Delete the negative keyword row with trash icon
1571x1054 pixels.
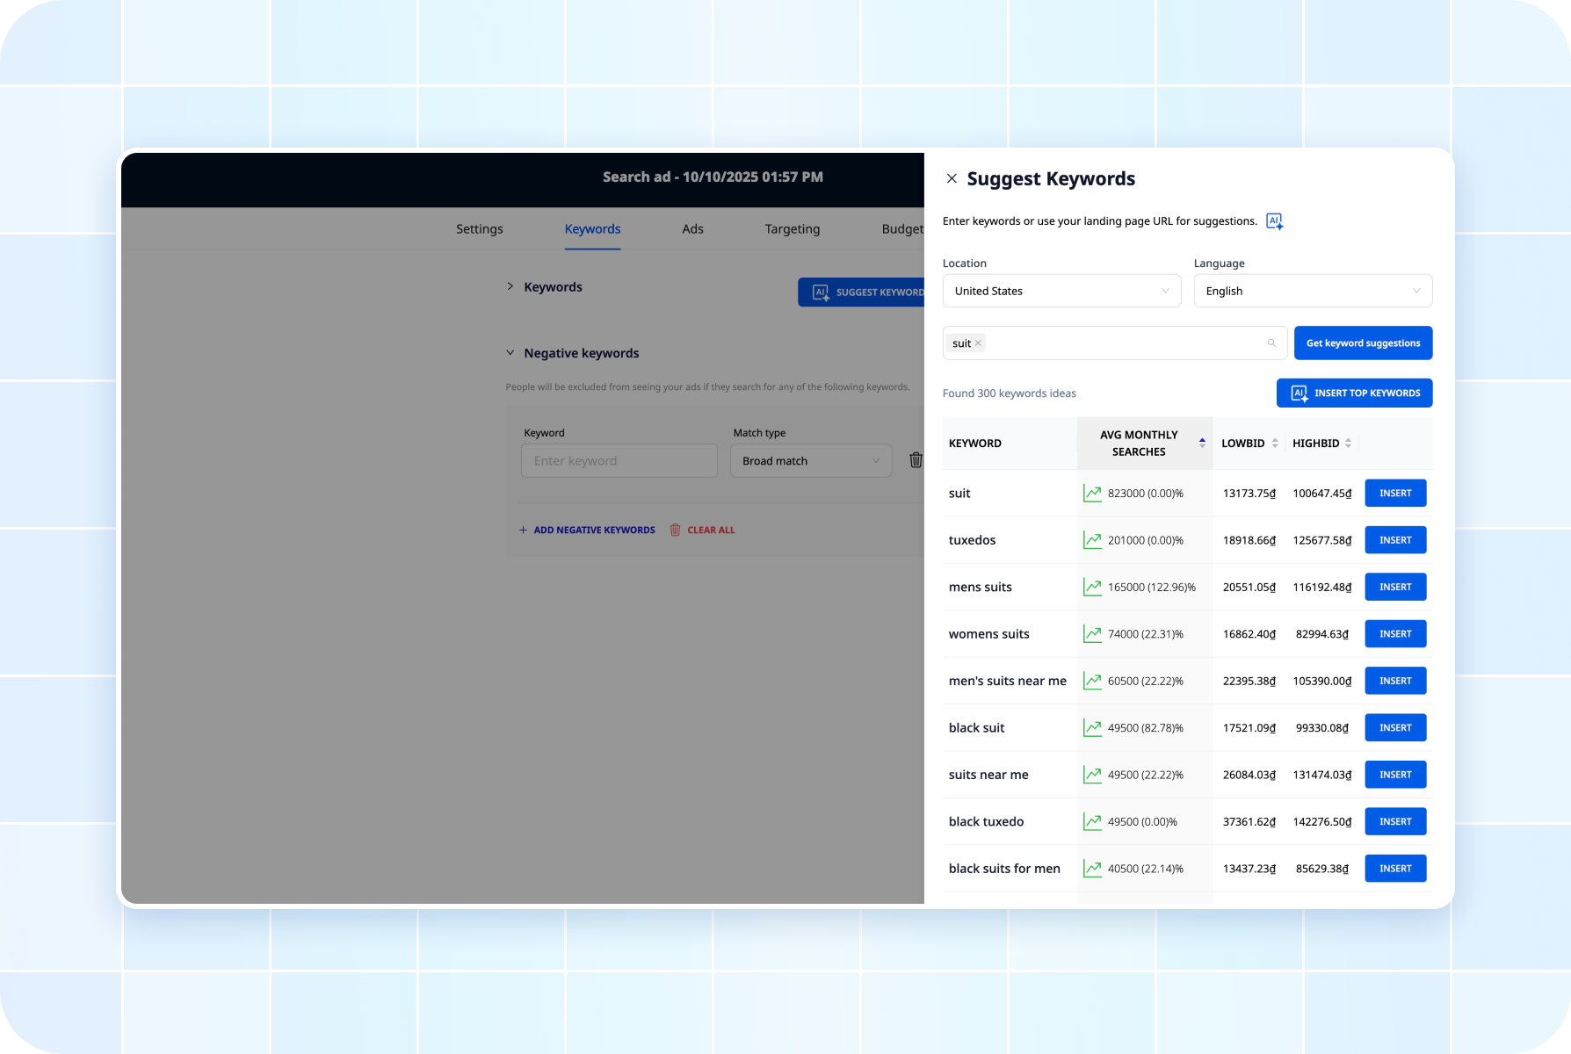pos(916,460)
